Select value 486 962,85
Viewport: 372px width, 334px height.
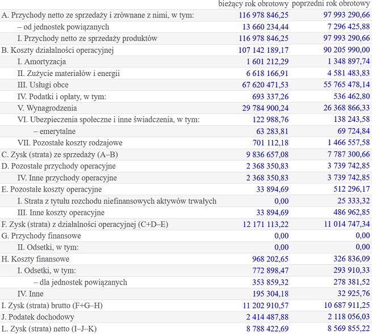point(352,212)
